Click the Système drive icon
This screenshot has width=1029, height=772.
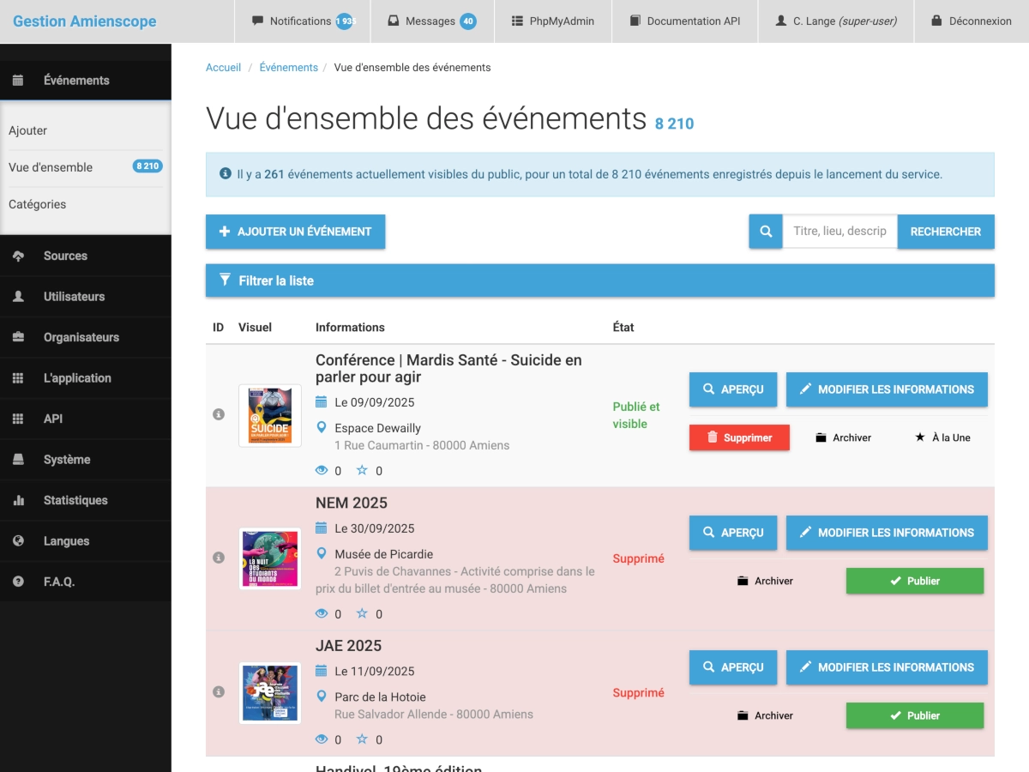click(x=18, y=459)
